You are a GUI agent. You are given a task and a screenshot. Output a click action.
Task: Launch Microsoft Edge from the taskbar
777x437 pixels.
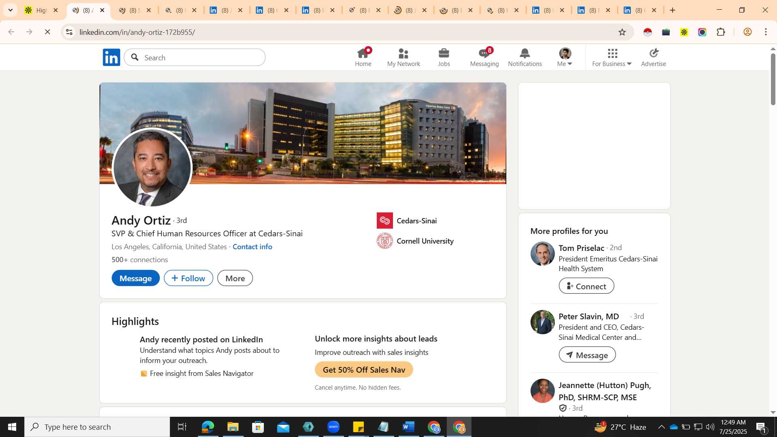[x=208, y=427]
